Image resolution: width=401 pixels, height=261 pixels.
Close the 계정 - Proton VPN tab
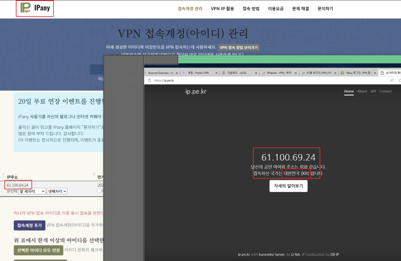pyautogui.click(x=216, y=73)
